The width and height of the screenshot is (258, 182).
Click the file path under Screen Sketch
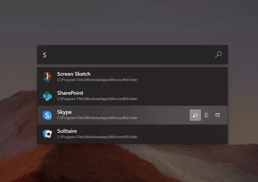[97, 80]
